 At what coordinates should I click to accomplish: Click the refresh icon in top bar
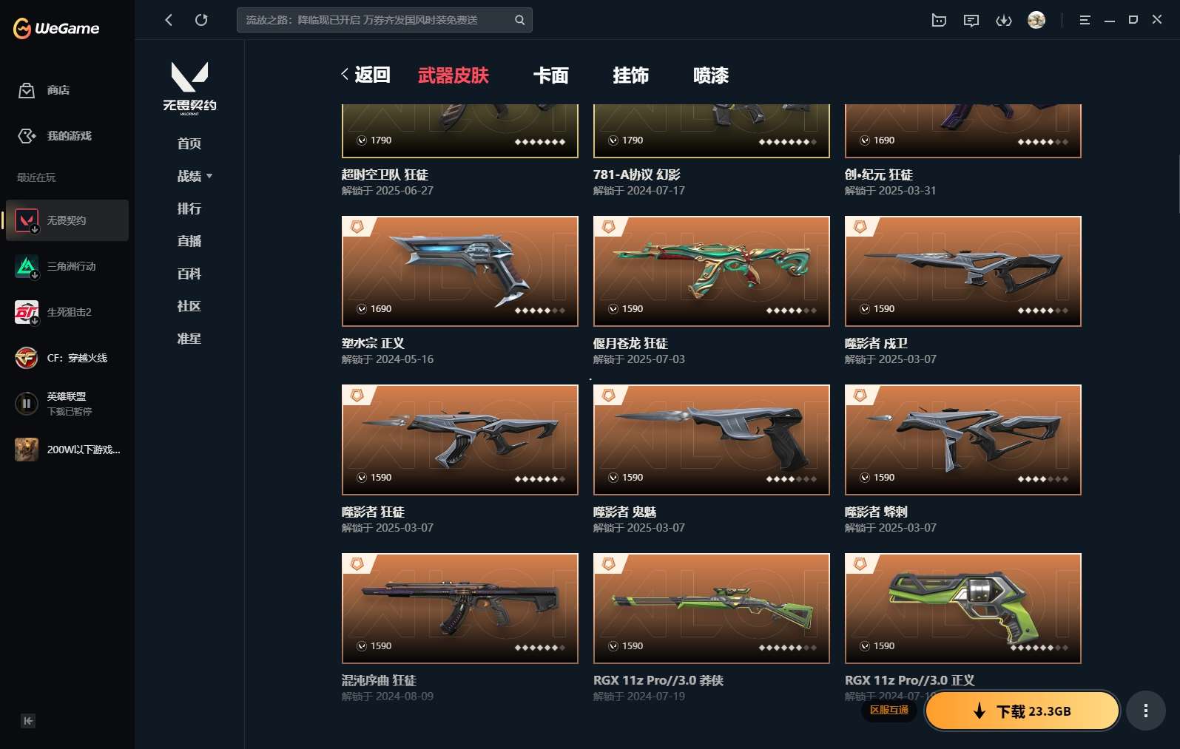coord(201,20)
